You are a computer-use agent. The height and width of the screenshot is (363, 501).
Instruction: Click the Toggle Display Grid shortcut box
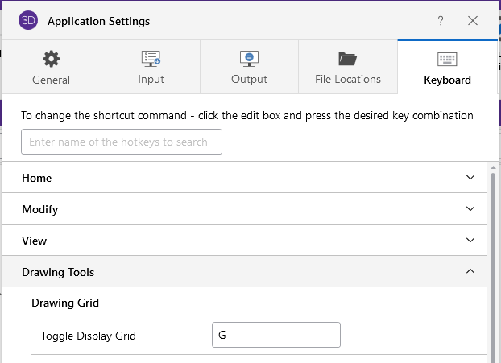275,335
